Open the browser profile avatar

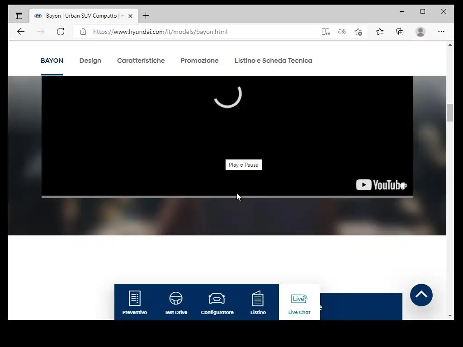[420, 32]
